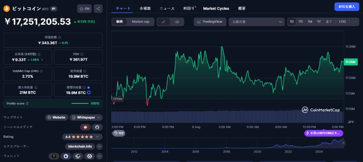The height and width of the screenshot is (162, 363).
Task: Set chart range to 1M
Action: pos(310,22)
